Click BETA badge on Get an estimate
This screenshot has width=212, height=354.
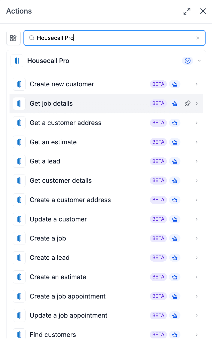pos(158,142)
